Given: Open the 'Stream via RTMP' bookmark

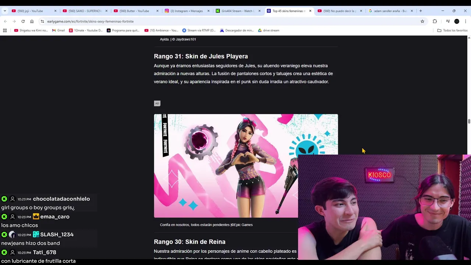Looking at the screenshot, I should (199, 31).
